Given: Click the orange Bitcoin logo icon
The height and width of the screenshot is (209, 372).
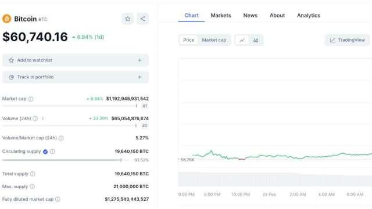Looking at the screenshot, I should (x=6, y=19).
